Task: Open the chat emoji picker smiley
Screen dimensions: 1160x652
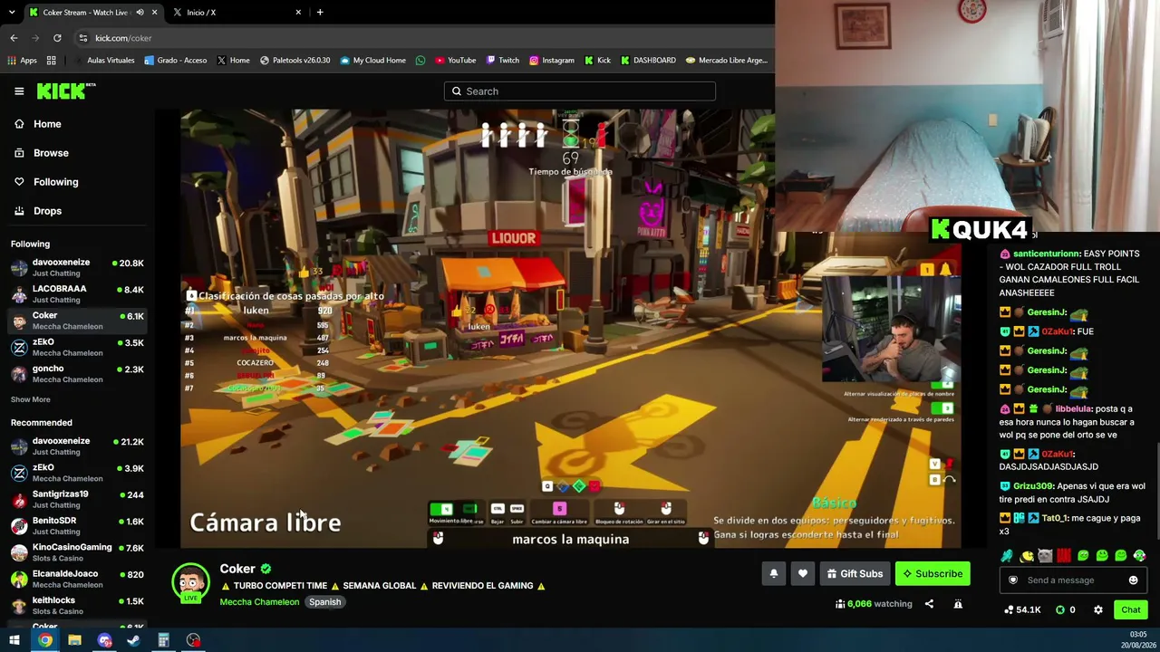Action: [1133, 580]
